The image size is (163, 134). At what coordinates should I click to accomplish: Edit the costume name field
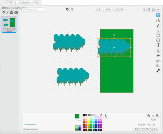[33, 9]
